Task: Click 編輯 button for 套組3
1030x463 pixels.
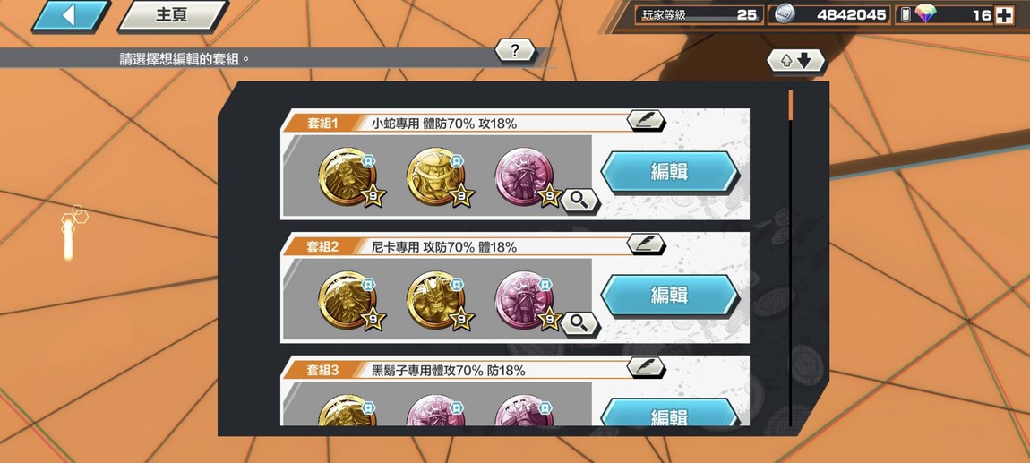Action: click(669, 412)
